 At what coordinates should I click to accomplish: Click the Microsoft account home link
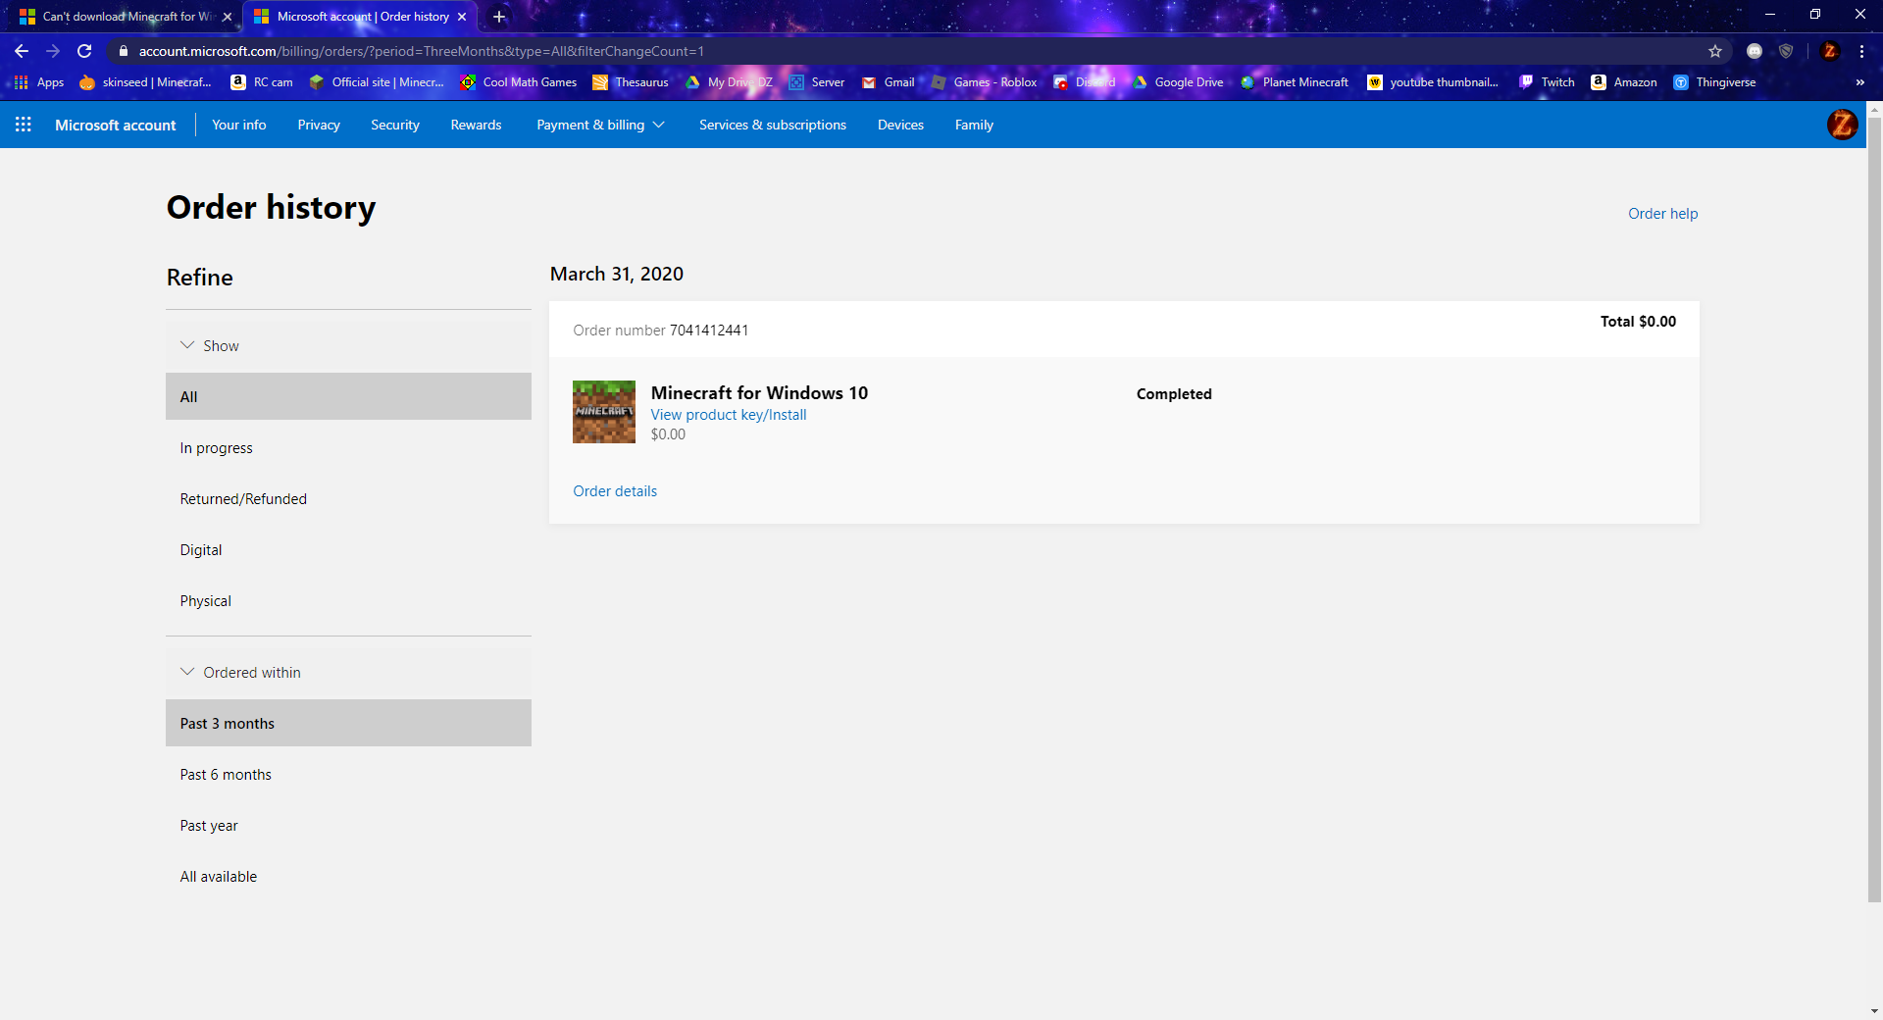116,125
